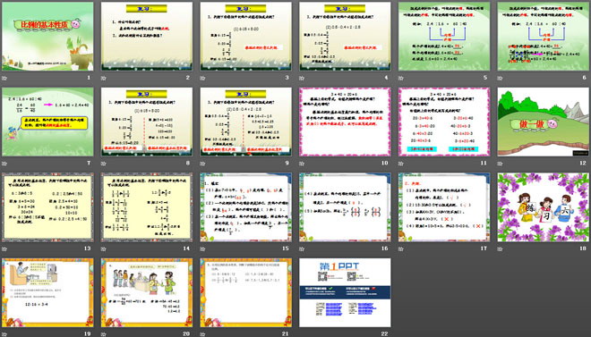This screenshot has width=591, height=337.
Task: Click the transition star icon under slide 18
Action: (501, 249)
